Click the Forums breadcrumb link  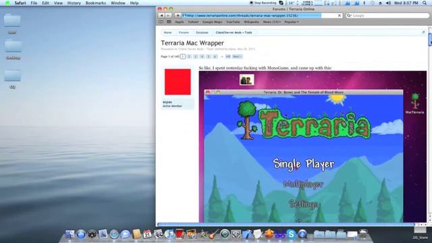pos(184,32)
